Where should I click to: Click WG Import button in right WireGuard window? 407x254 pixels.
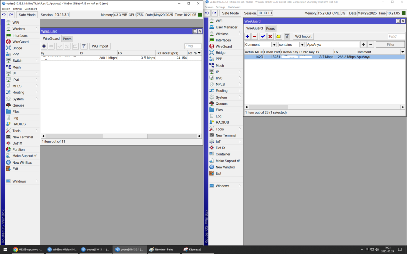[x=303, y=36]
